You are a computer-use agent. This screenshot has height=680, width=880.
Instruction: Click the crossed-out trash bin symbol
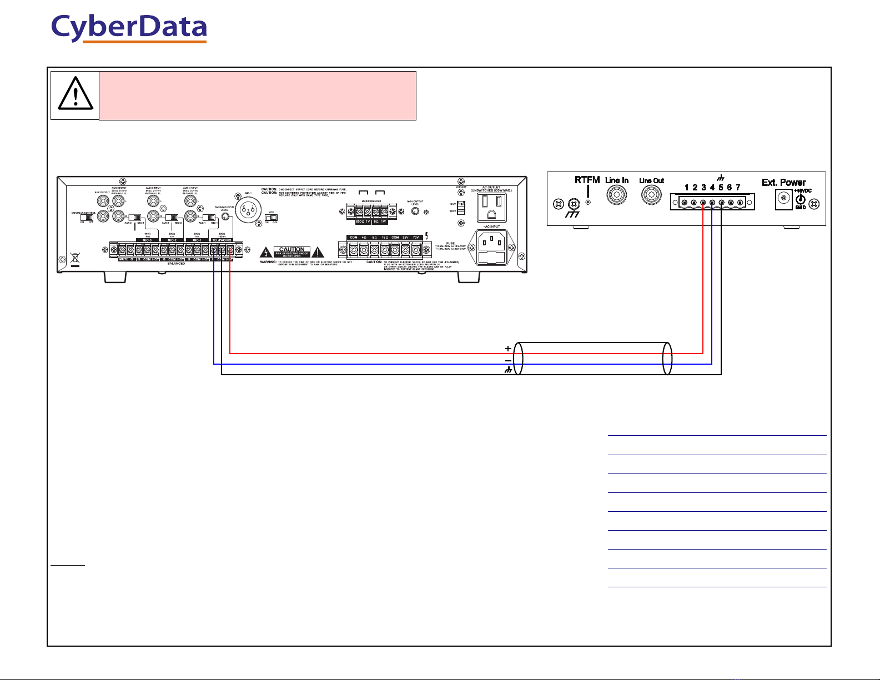[x=75, y=259]
